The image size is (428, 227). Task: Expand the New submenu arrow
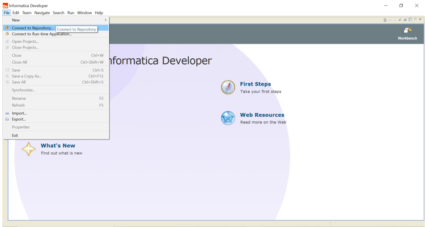[x=105, y=20]
